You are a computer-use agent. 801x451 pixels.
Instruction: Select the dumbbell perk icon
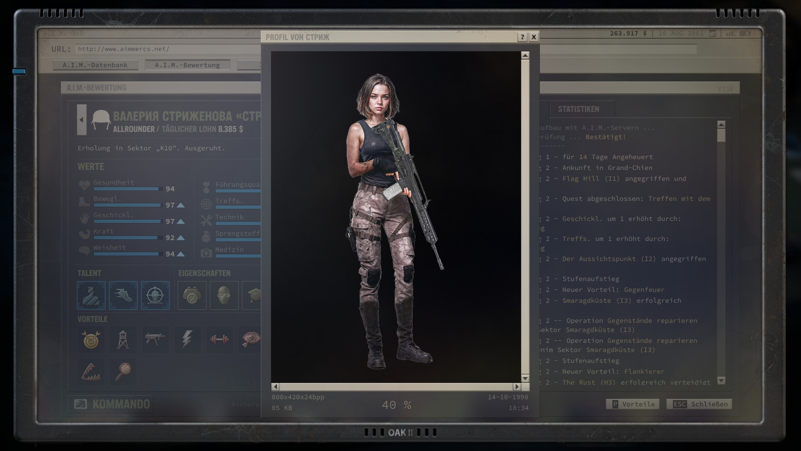219,340
